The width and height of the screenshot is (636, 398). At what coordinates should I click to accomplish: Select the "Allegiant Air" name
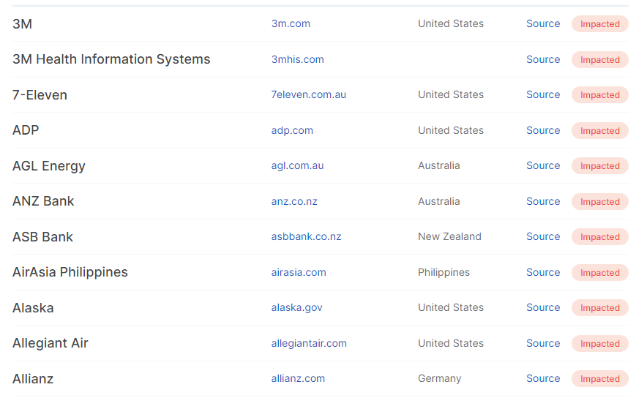point(50,343)
